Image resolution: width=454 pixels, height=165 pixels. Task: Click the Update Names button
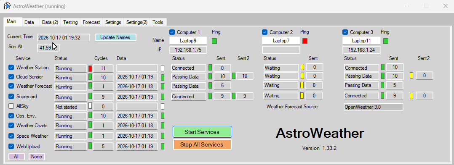pos(115,37)
